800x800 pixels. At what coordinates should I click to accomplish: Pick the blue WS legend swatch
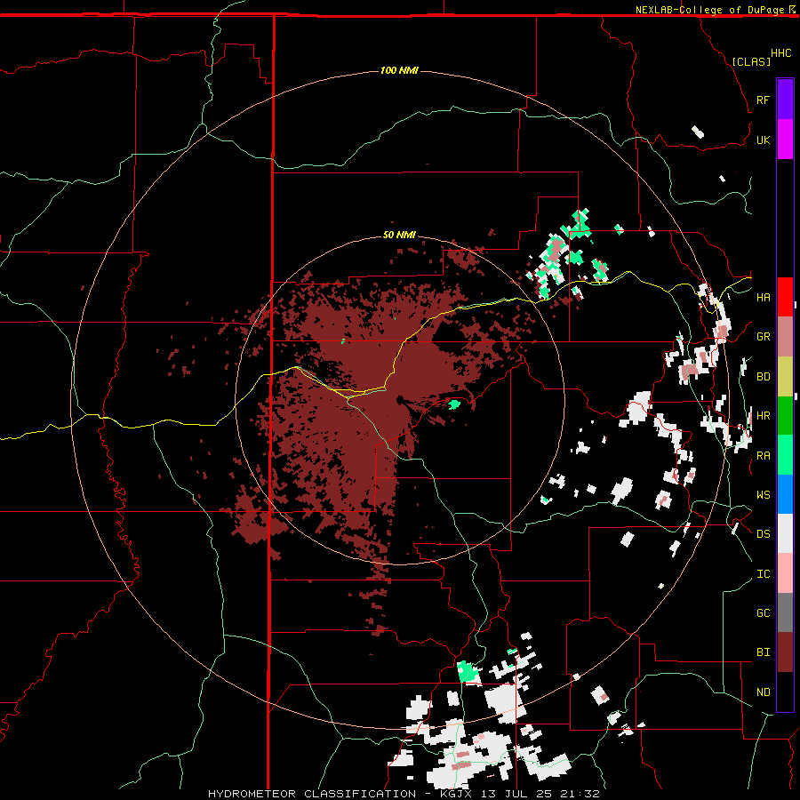(785, 494)
